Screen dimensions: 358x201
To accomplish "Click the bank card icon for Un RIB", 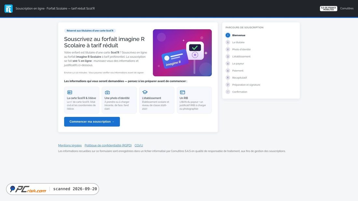I will 183,92.
